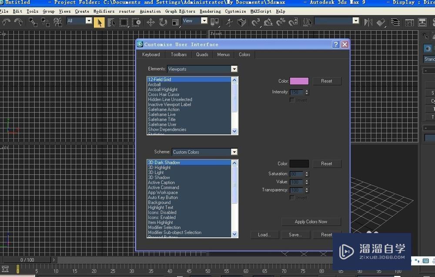Click the pink Color swatch
435x277 pixels.
[x=300, y=81]
